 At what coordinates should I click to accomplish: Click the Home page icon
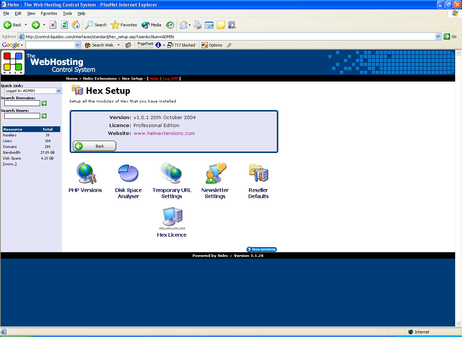point(76,25)
